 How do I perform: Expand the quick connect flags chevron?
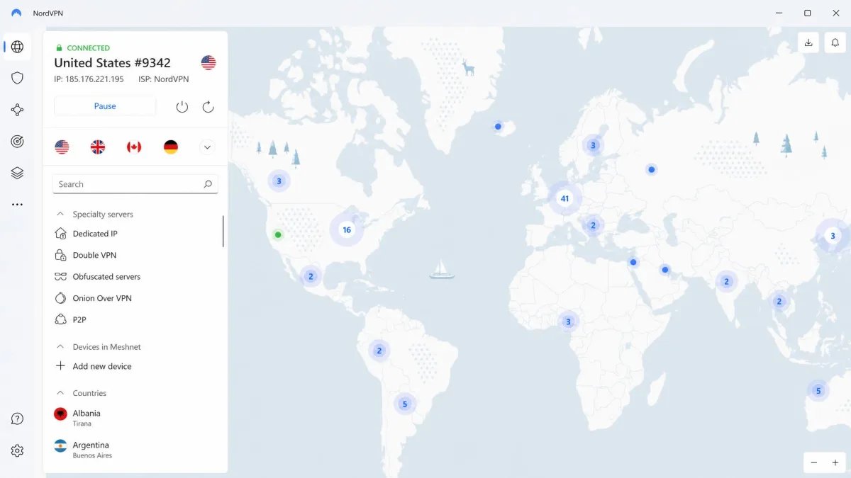pyautogui.click(x=207, y=147)
